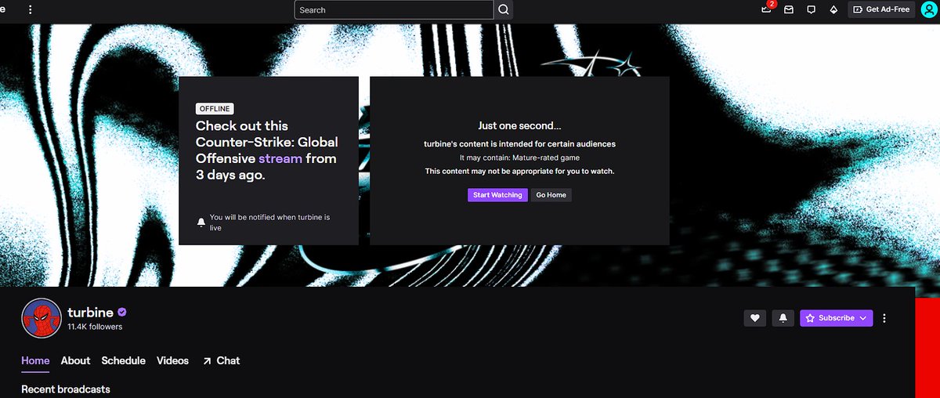Open the Get Bits diamond icon
This screenshot has width=940, height=398.
(x=833, y=9)
